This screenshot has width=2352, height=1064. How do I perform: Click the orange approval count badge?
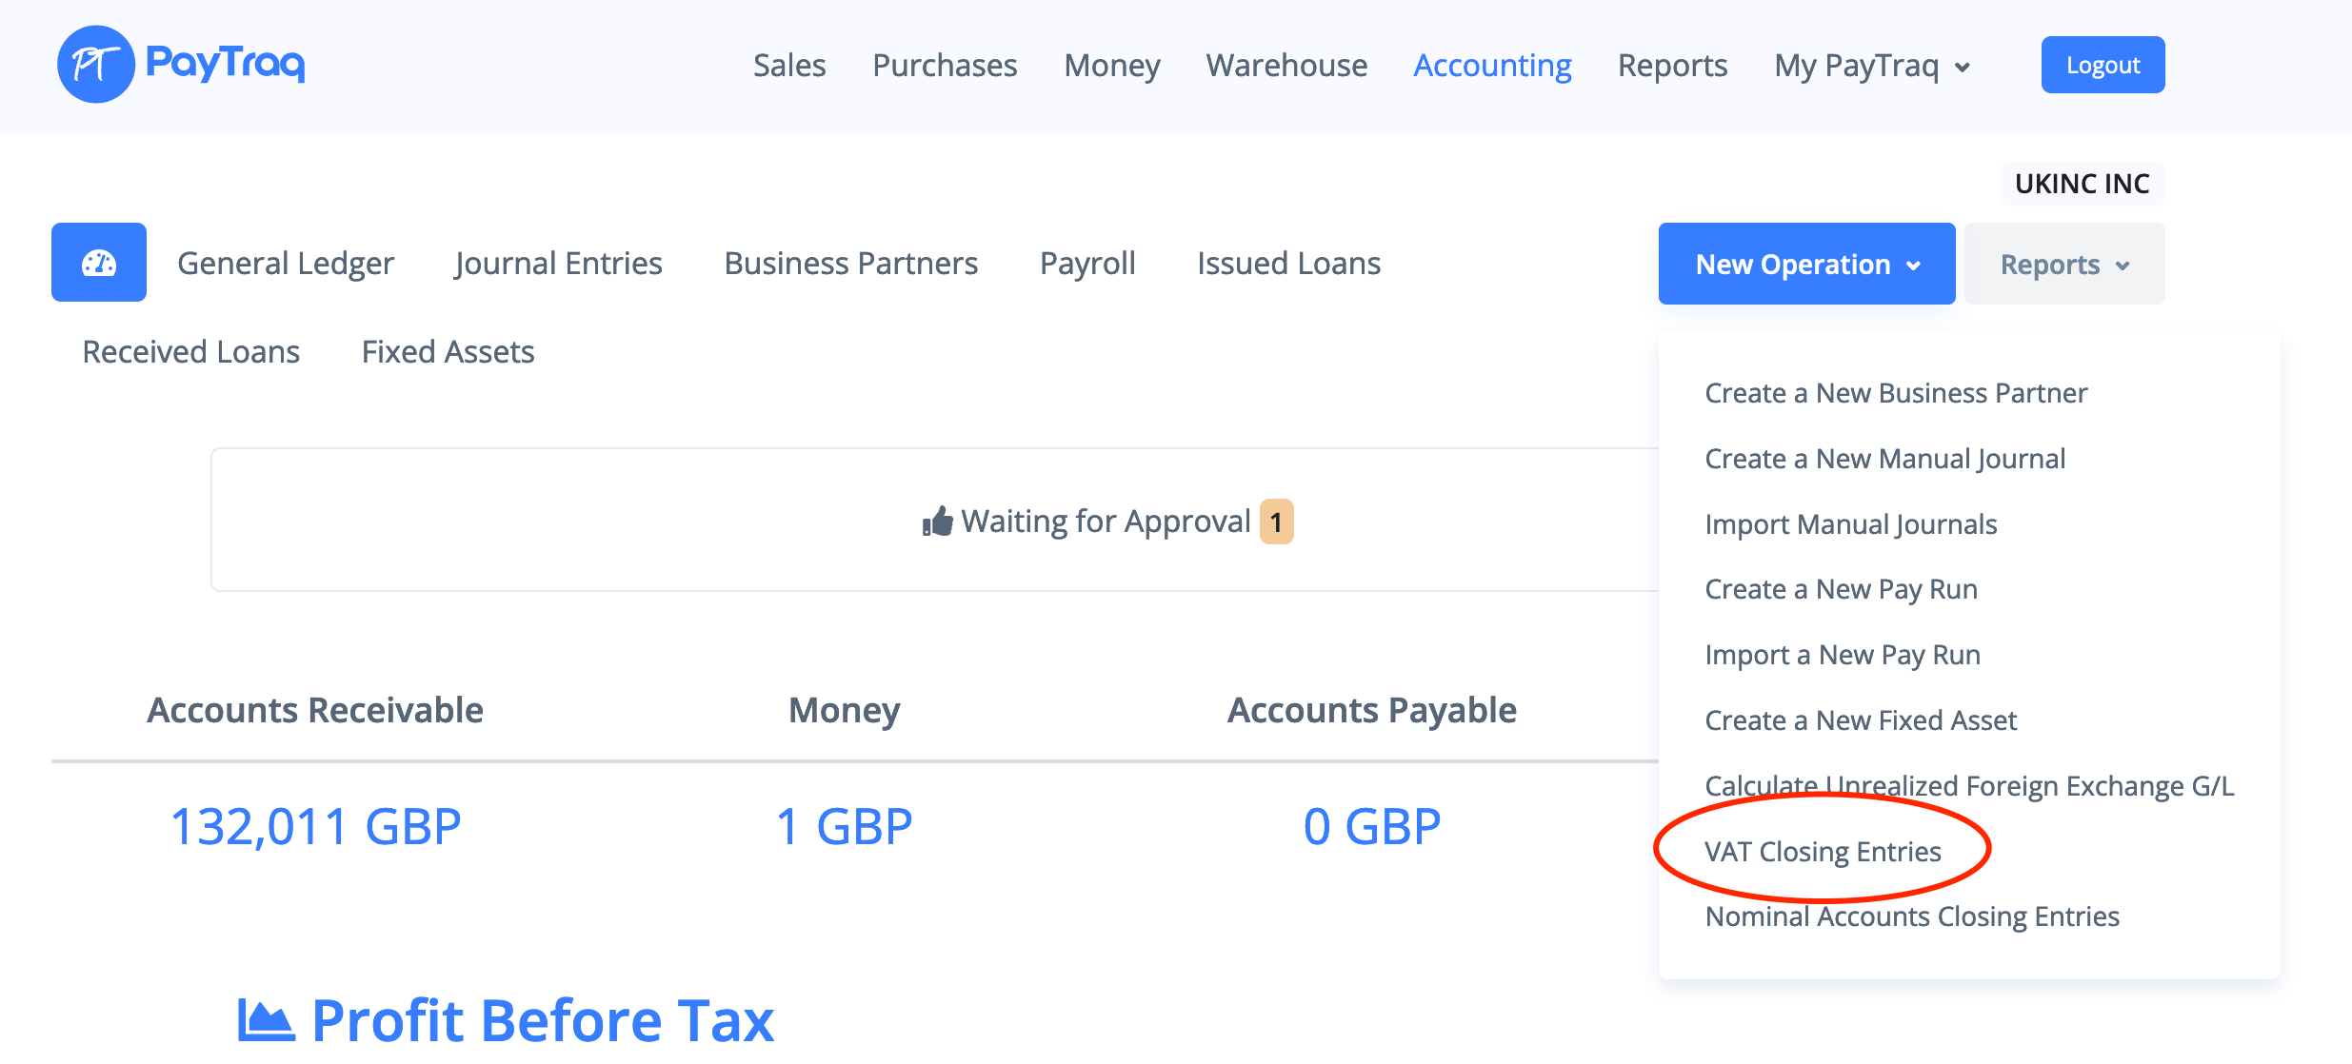(x=1276, y=522)
